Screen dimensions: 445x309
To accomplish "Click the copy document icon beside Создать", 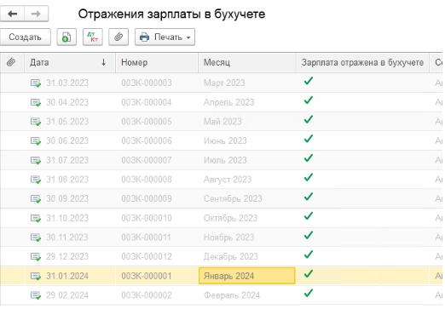I will pyautogui.click(x=66, y=37).
